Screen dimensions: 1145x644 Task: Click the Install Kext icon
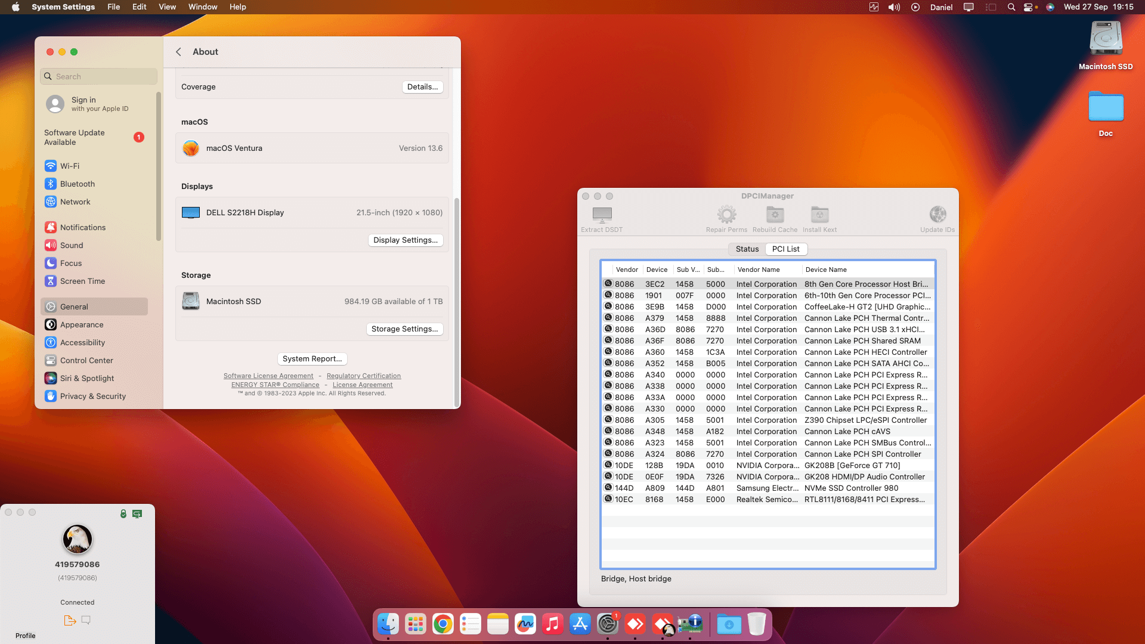click(819, 215)
